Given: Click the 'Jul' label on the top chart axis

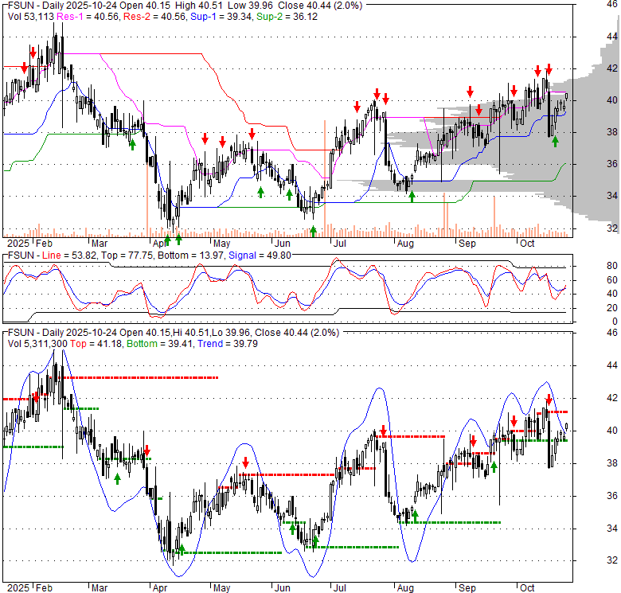Looking at the screenshot, I should [x=339, y=243].
